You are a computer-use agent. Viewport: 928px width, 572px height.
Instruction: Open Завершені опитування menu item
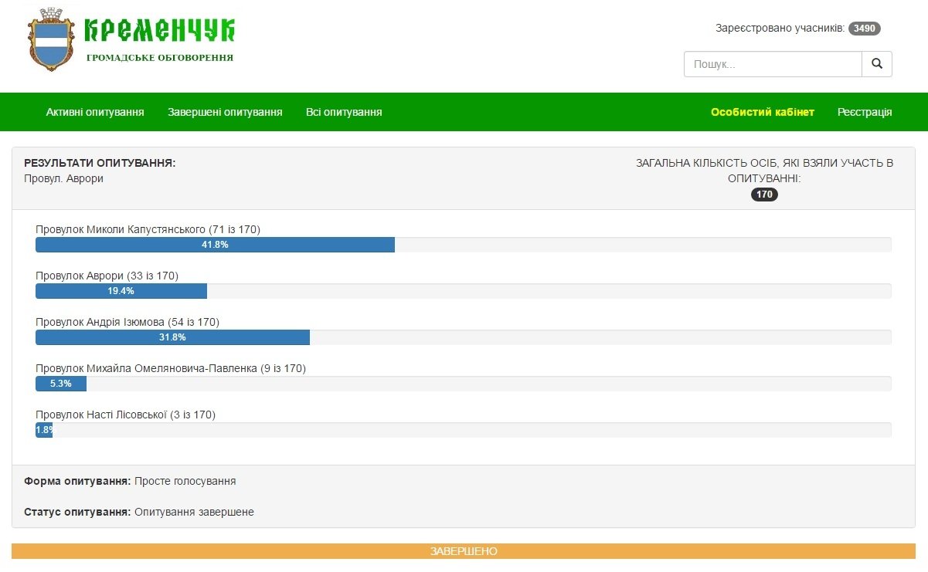[x=225, y=112]
